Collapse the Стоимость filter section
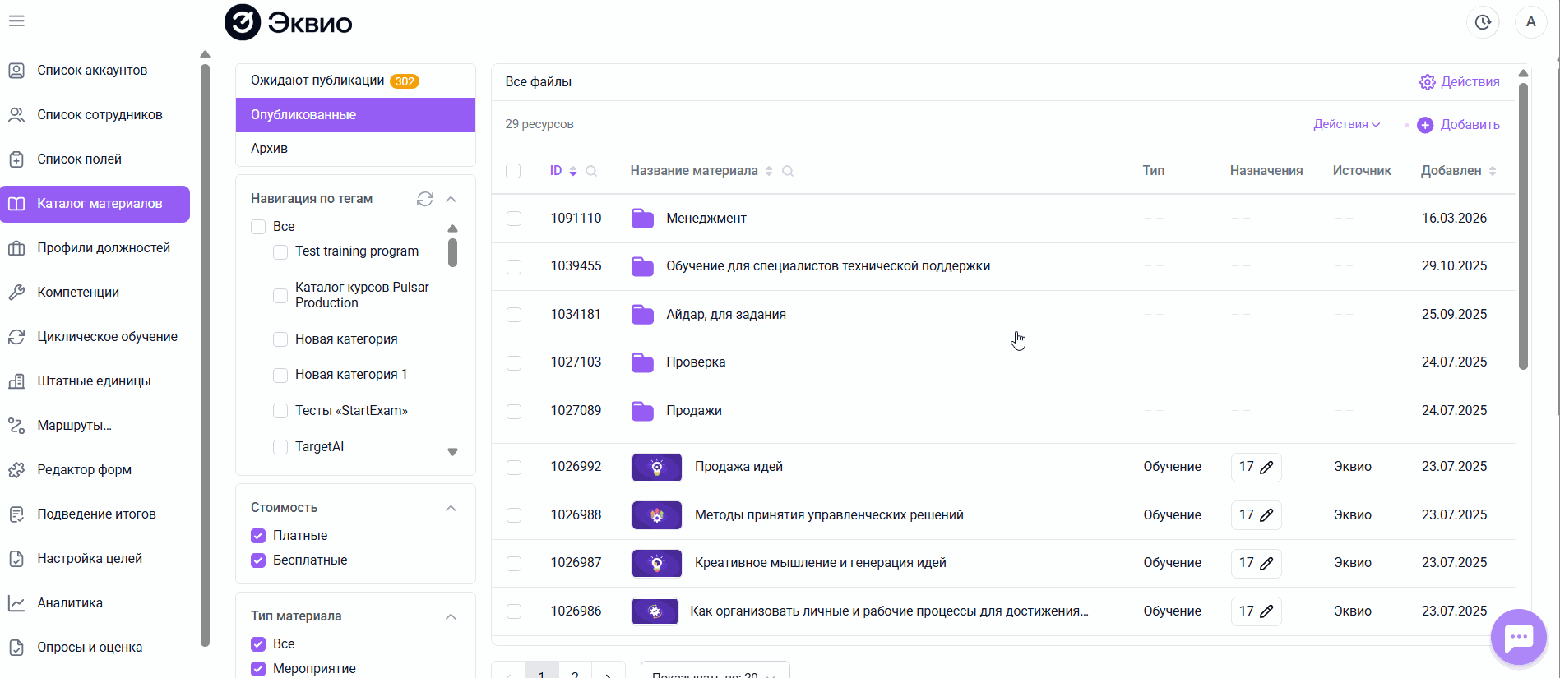Image resolution: width=1560 pixels, height=678 pixels. point(451,508)
